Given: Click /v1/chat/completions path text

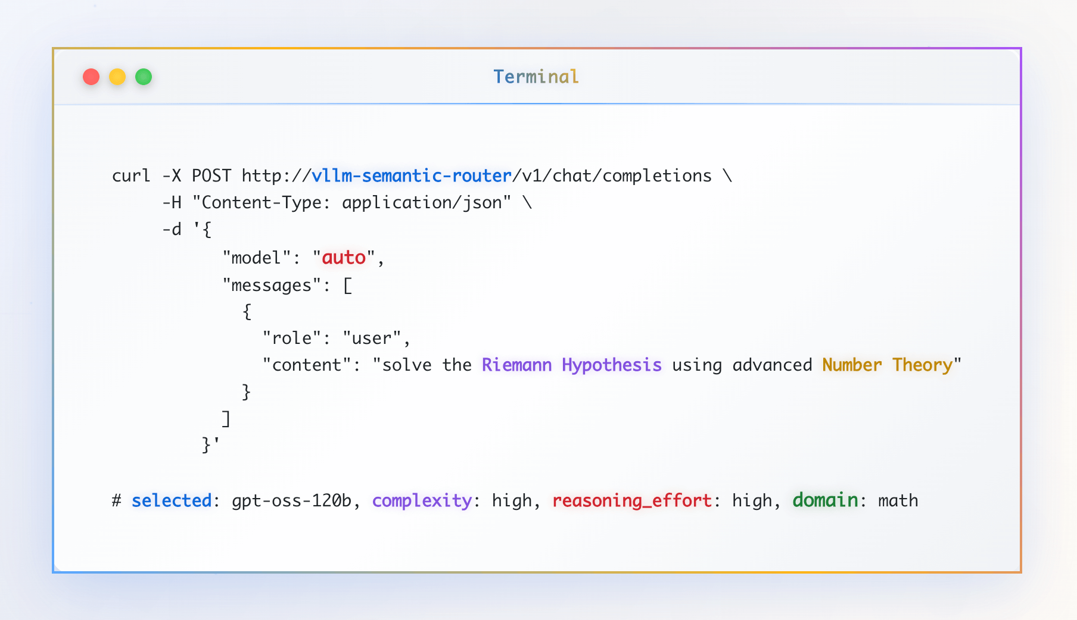Looking at the screenshot, I should point(612,176).
